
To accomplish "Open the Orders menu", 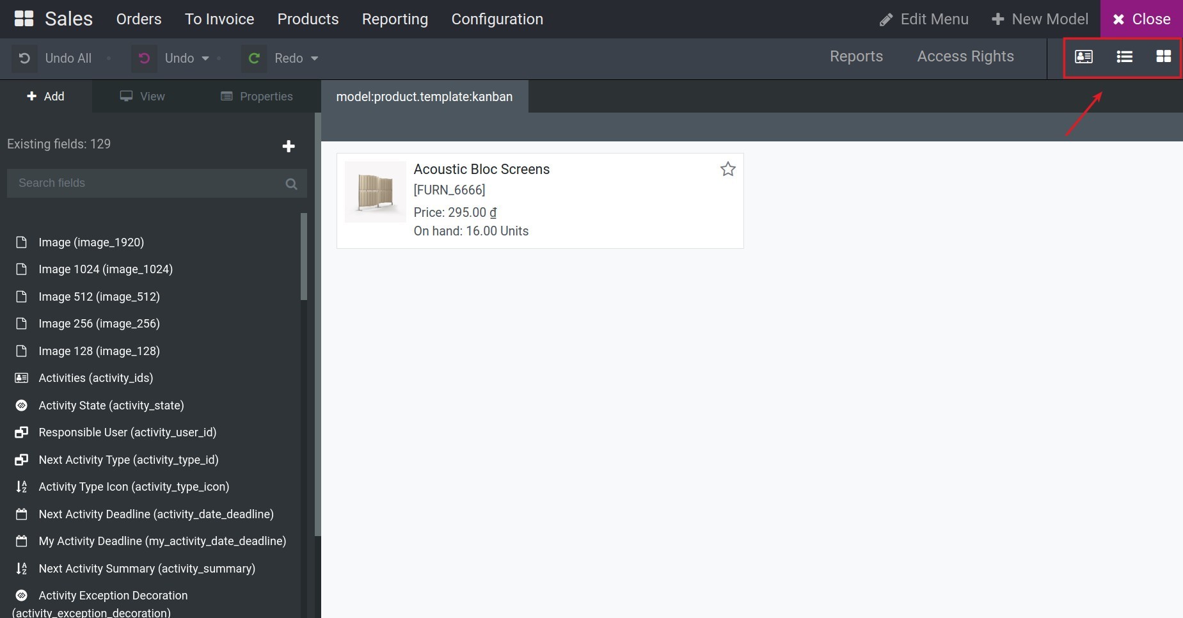I will point(139,19).
